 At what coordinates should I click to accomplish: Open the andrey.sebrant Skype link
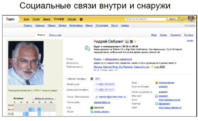tap(101, 111)
